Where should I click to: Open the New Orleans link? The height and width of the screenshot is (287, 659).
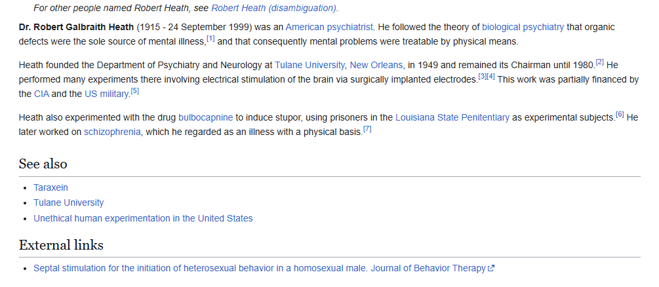(x=376, y=65)
